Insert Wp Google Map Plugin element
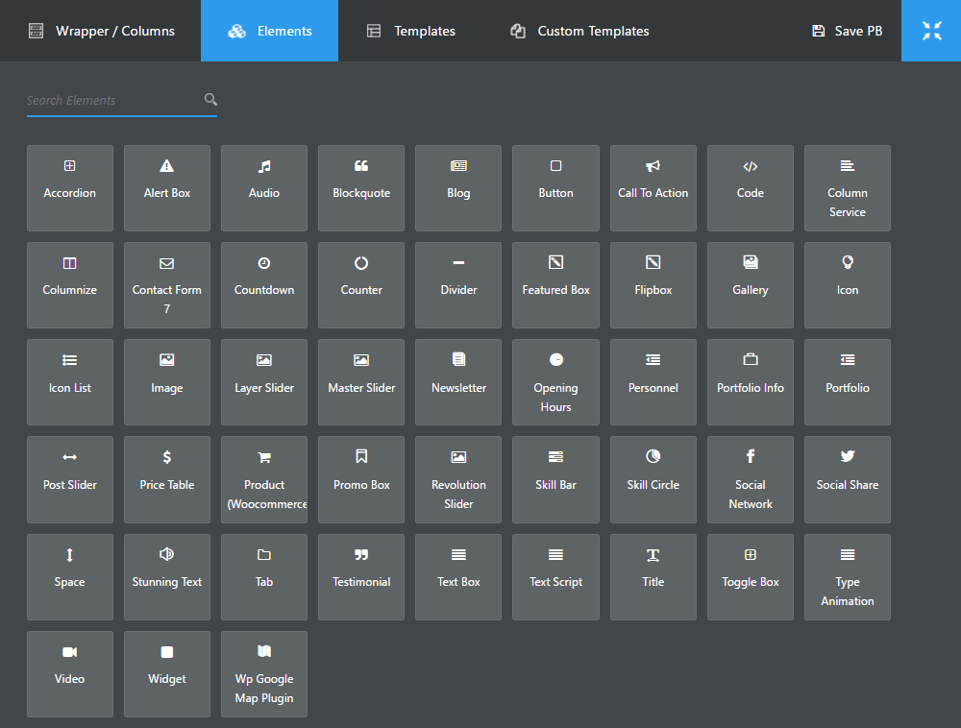The width and height of the screenshot is (961, 728). point(264,674)
